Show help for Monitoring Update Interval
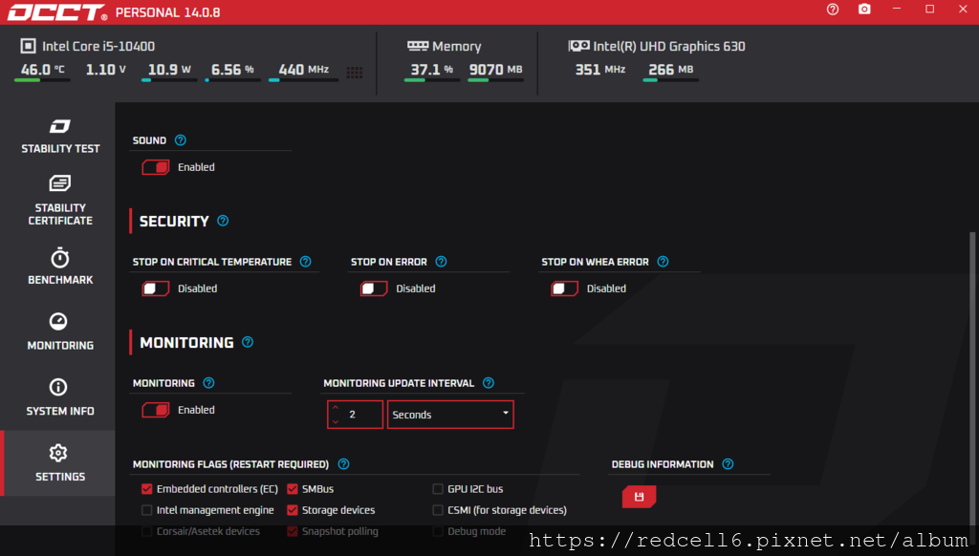Screen dimensions: 979x556 coord(489,382)
